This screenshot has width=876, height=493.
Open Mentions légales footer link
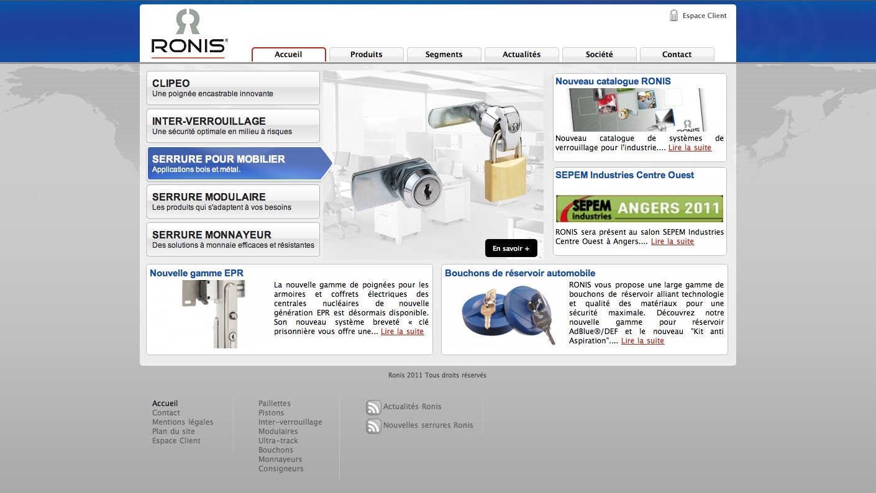point(183,422)
